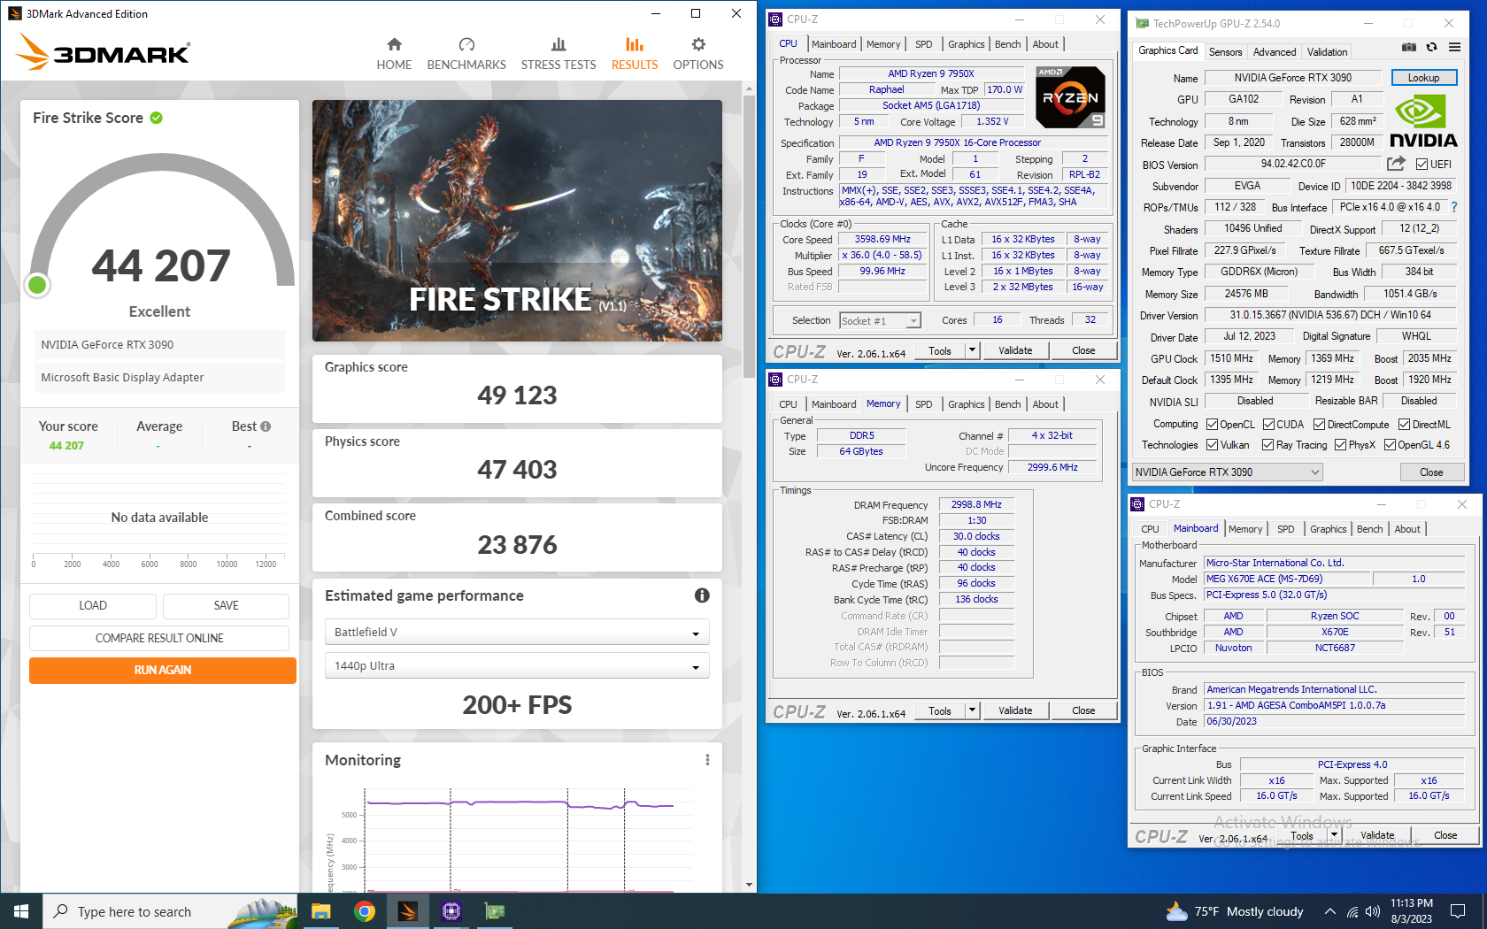
Task: Toggle the CUDA checkbox
Action: click(x=1268, y=425)
